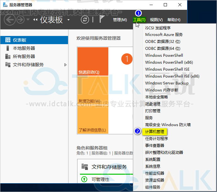Open 高级安全 Windows 防火墙
The image size is (217, 192).
(x=168, y=125)
